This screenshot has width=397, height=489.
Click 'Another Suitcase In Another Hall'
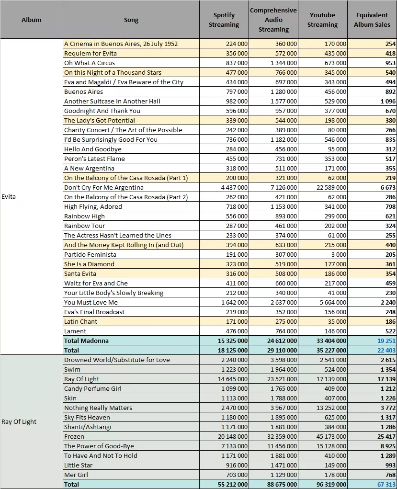coord(131,102)
